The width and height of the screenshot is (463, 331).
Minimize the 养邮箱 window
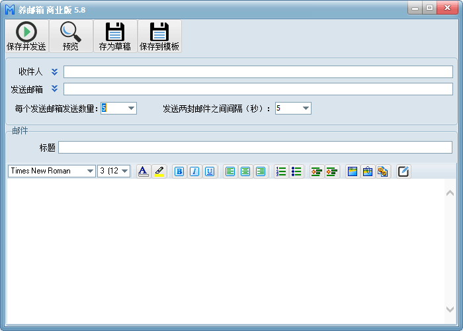[415, 8]
